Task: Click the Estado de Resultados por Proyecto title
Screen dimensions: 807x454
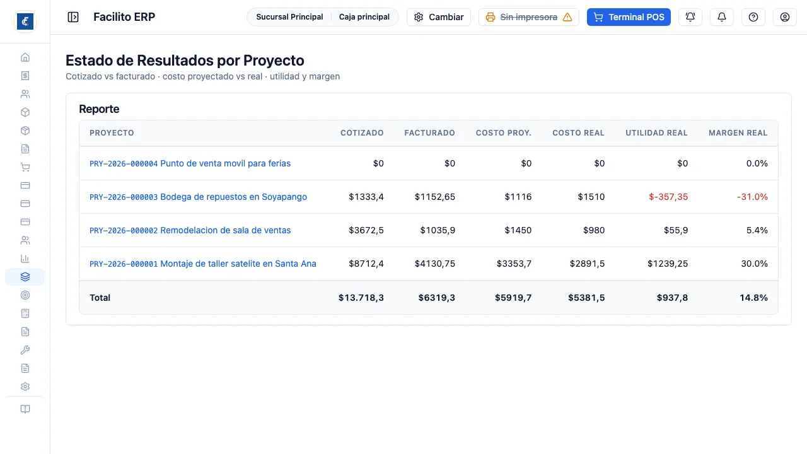Action: tap(185, 61)
